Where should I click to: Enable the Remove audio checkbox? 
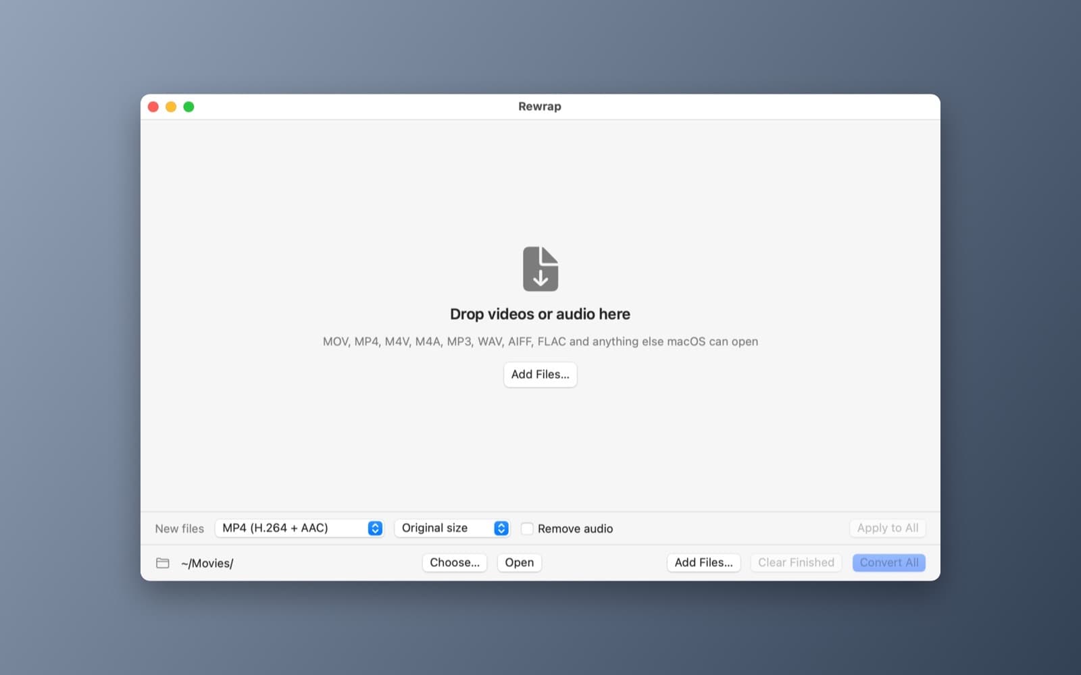[x=527, y=529]
